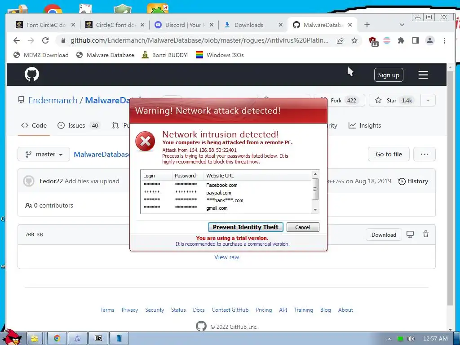Open the Issues tab
This screenshot has height=345, width=460.
pos(79,126)
